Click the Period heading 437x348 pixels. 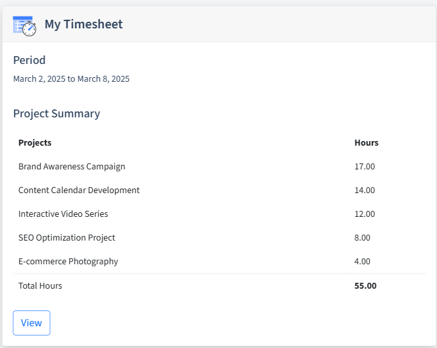(x=29, y=60)
